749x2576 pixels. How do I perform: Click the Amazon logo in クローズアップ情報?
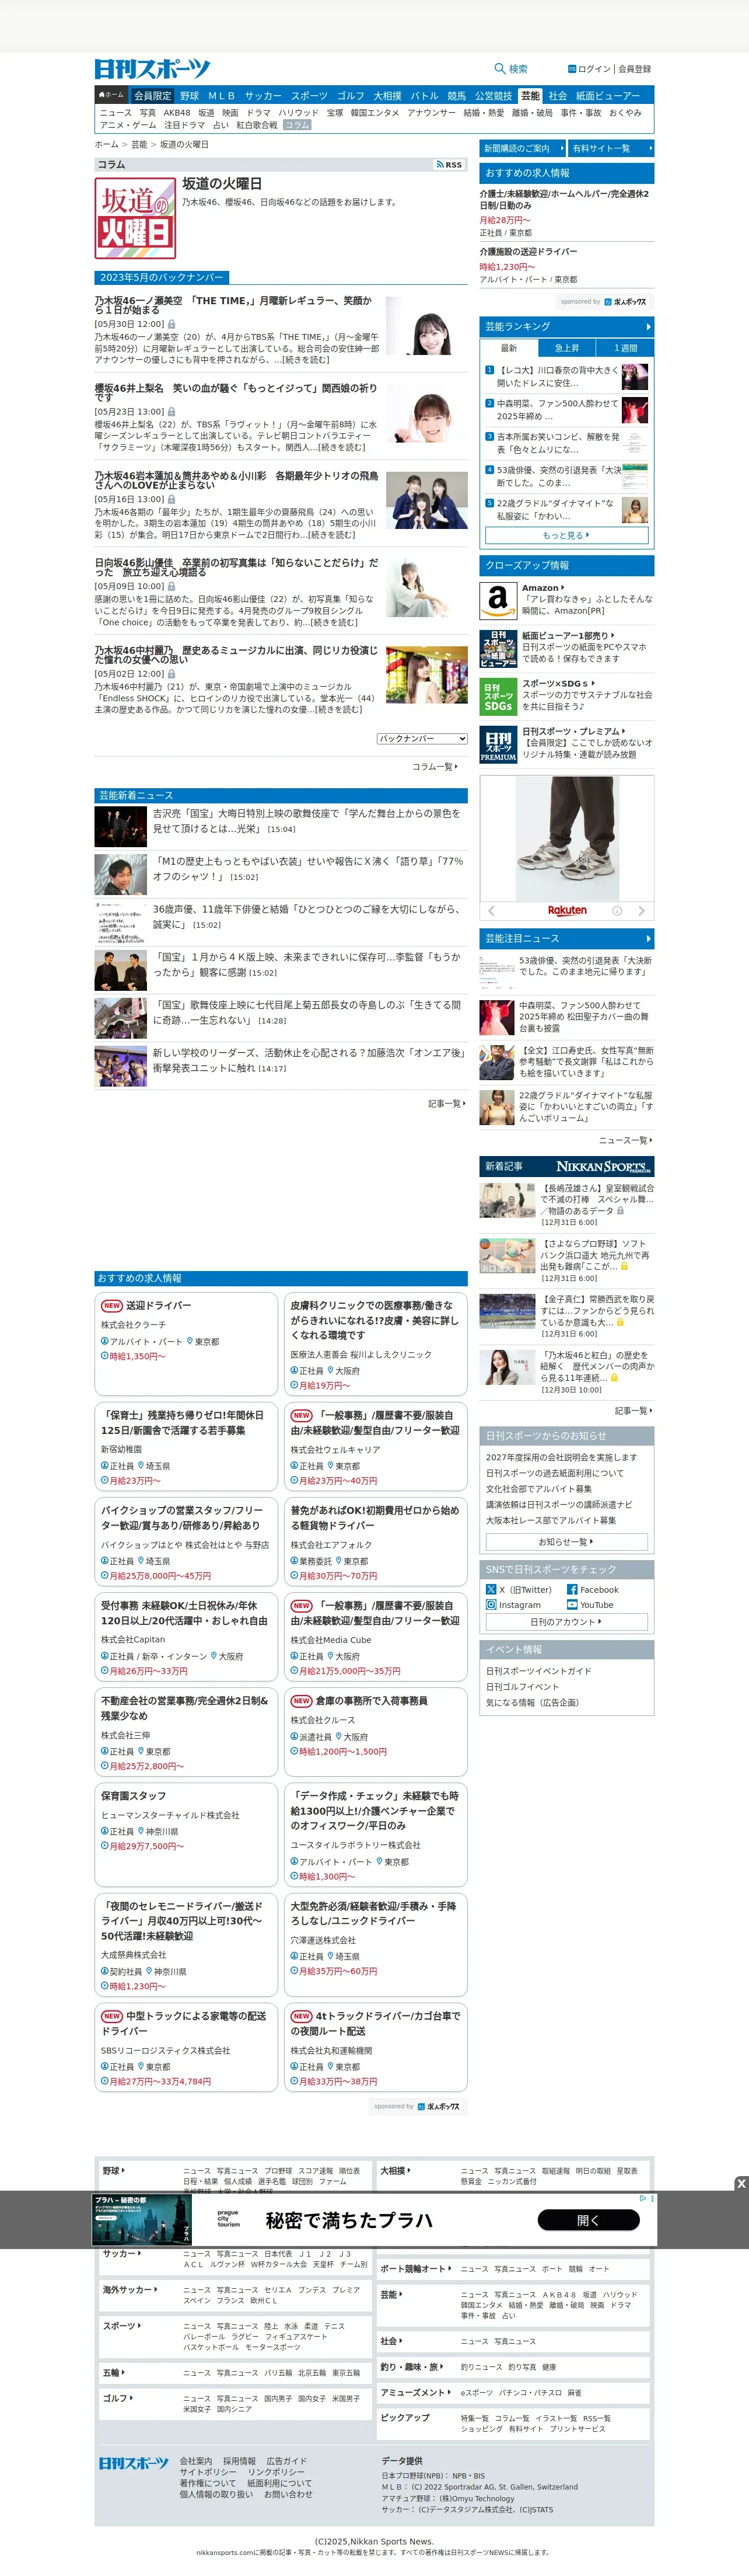tap(498, 600)
